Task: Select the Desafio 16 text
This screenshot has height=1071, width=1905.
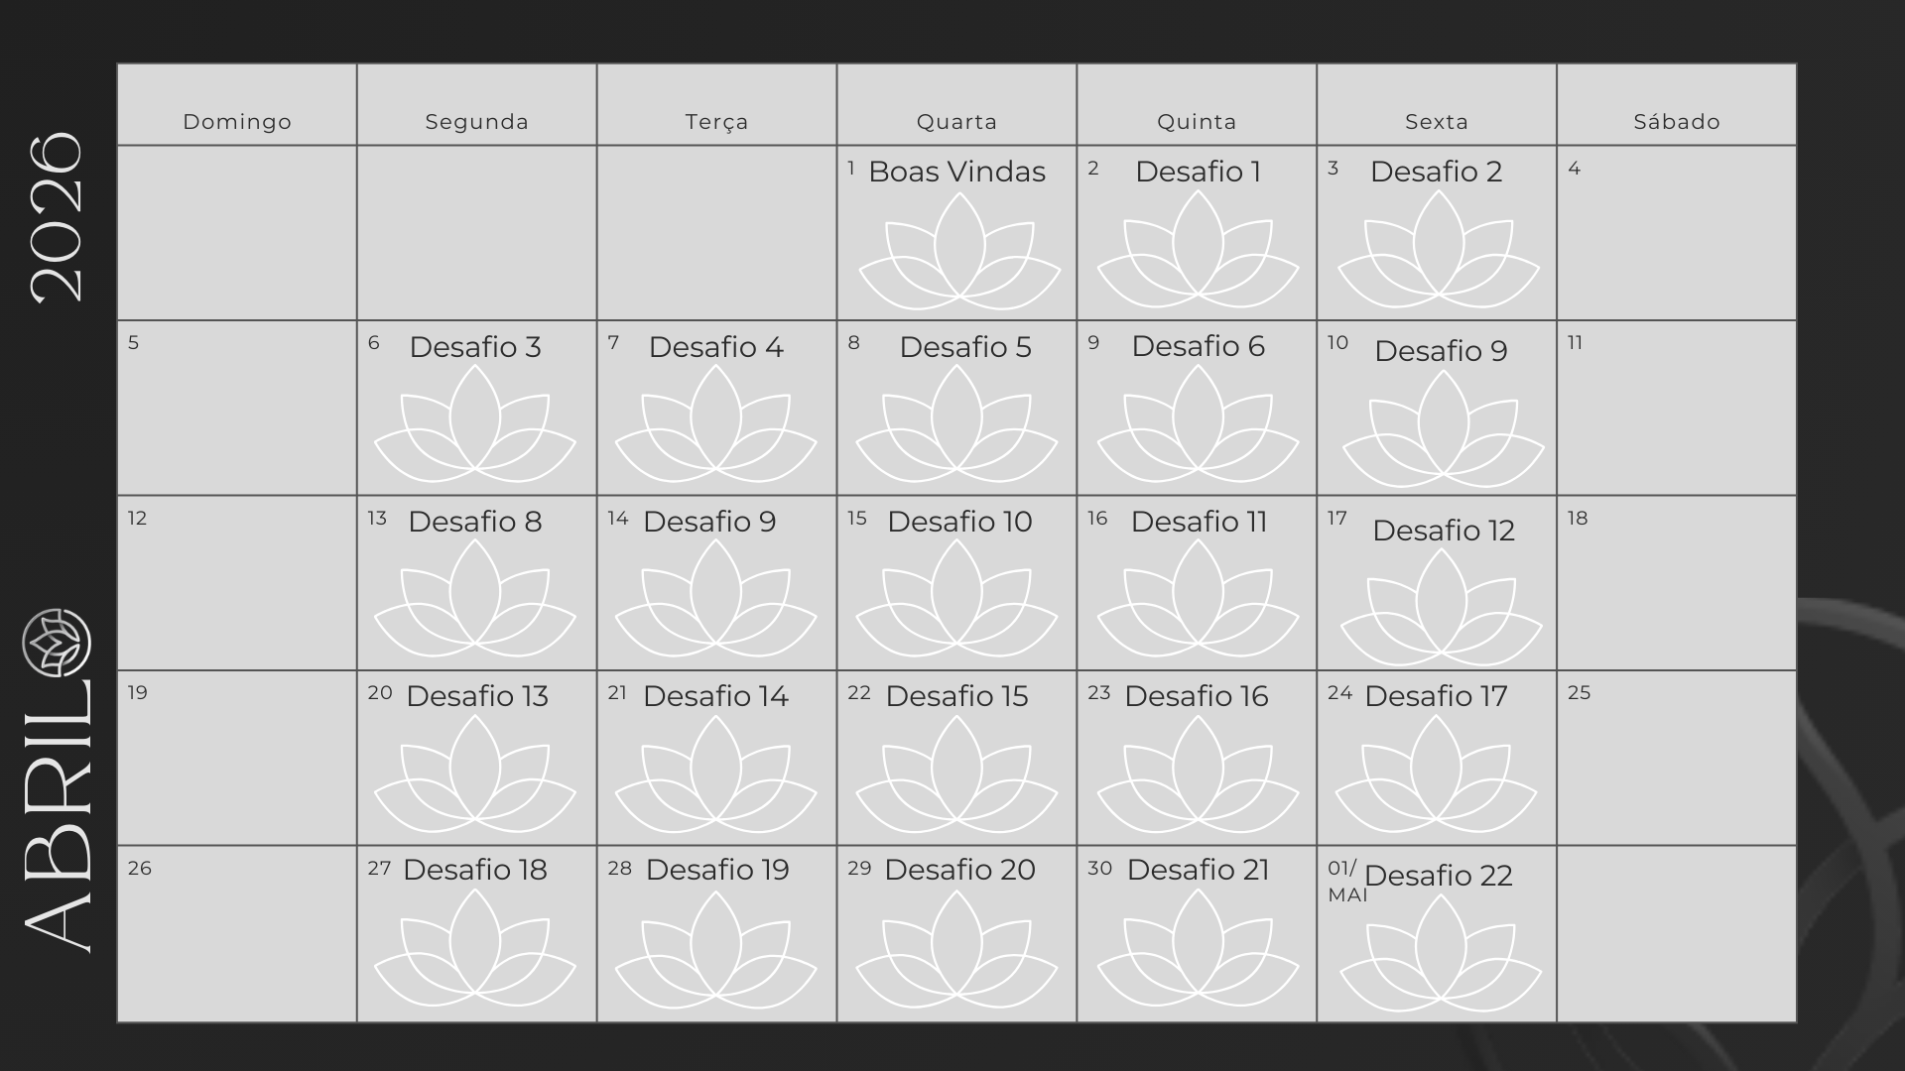Action: point(1196,696)
